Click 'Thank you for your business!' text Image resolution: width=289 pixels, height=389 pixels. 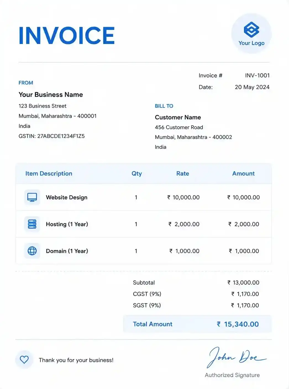[x=76, y=360]
